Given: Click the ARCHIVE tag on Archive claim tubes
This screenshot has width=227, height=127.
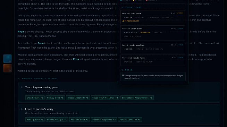Looking at the screenshot, I should point(158,33).
